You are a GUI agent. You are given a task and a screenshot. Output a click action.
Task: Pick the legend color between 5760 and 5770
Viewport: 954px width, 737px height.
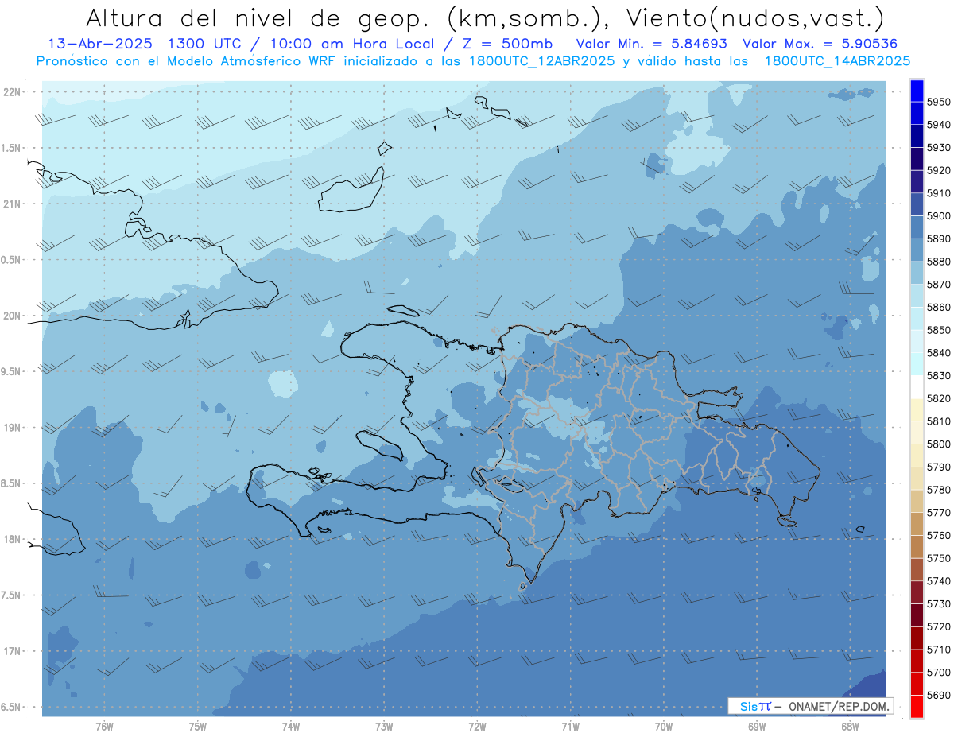917,524
